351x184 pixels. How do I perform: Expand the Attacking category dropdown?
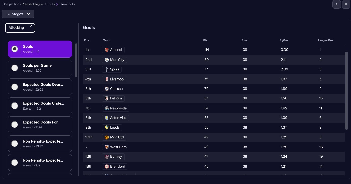point(20,28)
